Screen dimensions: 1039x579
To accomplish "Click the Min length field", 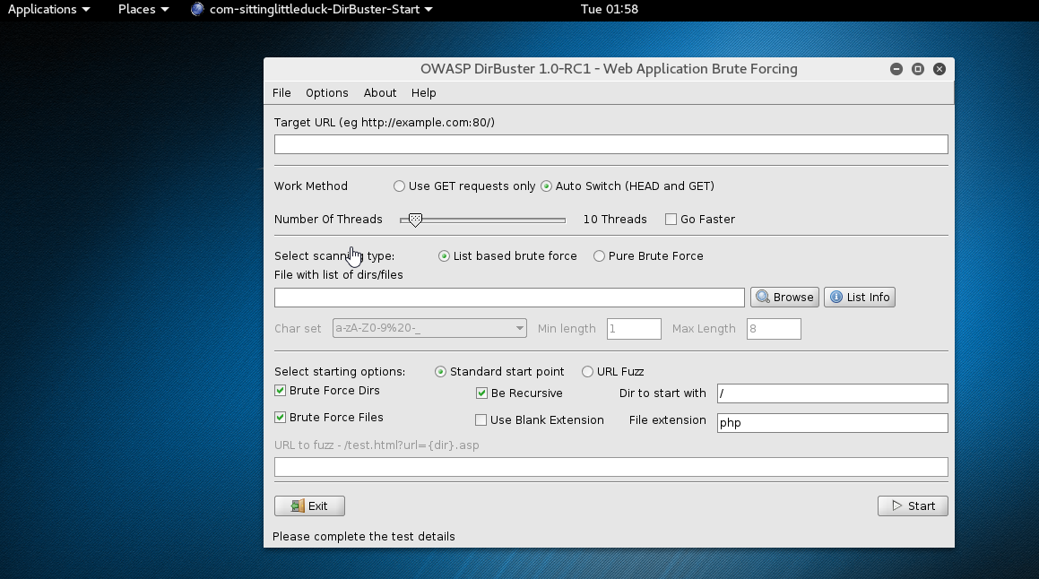I will click(634, 329).
